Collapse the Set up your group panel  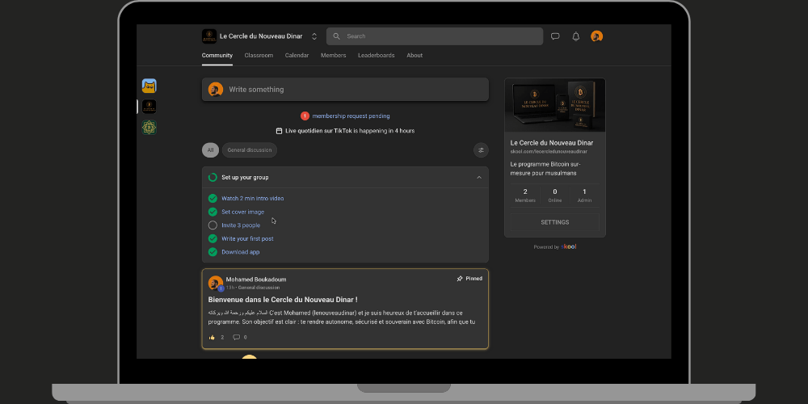(x=479, y=177)
